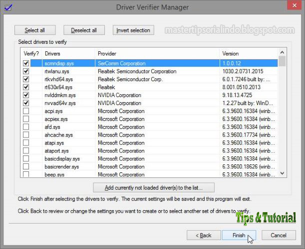The width and height of the screenshot is (305, 249).
Task: Select the scmndisp.sys driver name
Action: pyautogui.click(x=59, y=63)
